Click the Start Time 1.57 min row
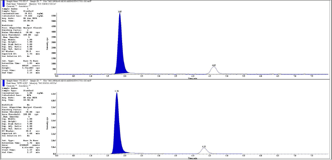 (x=21, y=150)
